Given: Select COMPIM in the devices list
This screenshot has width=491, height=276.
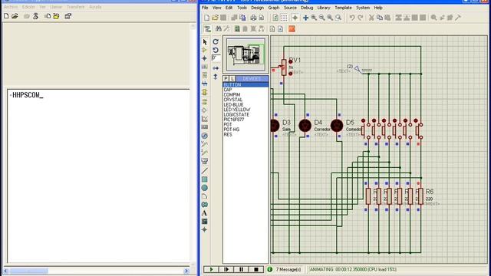Looking at the screenshot, I should [x=232, y=94].
